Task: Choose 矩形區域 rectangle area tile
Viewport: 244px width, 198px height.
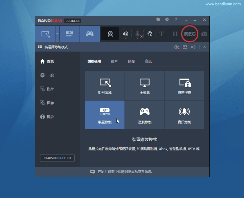Action: pos(105,85)
